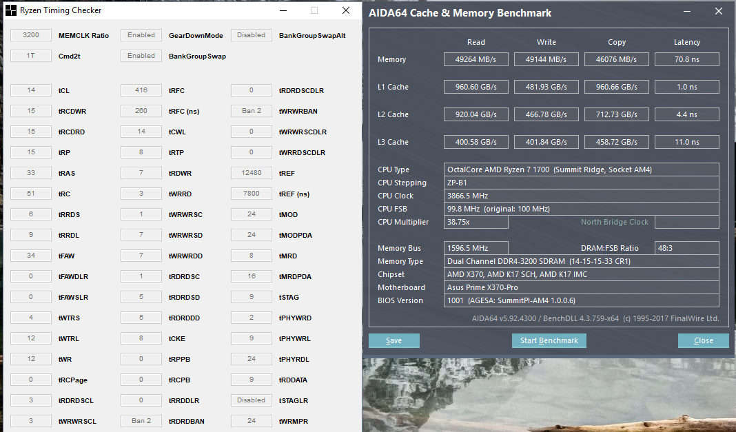Image resolution: width=736 pixels, height=432 pixels.
Task: Click L3 Cache Latency value 11.0 ns
Action: [686, 142]
